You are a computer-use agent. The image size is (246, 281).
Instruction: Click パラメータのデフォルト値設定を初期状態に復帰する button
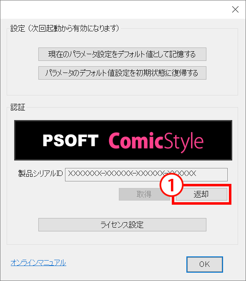click(122, 73)
